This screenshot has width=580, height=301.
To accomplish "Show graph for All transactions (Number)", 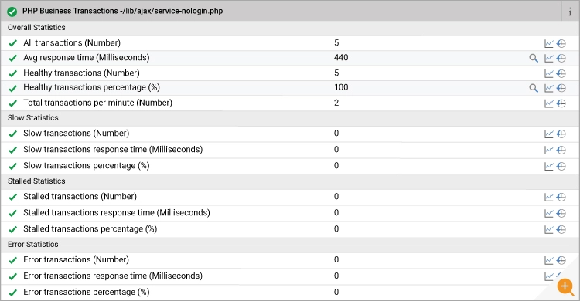I will point(549,43).
